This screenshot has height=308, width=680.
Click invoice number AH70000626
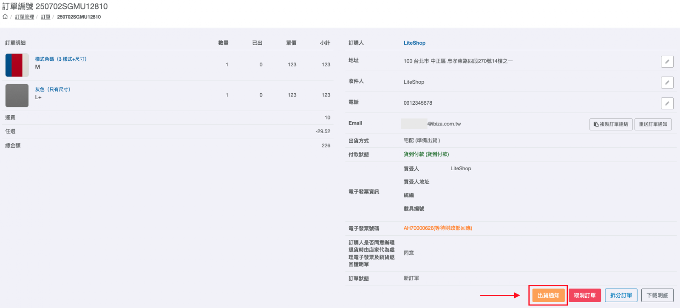point(438,228)
